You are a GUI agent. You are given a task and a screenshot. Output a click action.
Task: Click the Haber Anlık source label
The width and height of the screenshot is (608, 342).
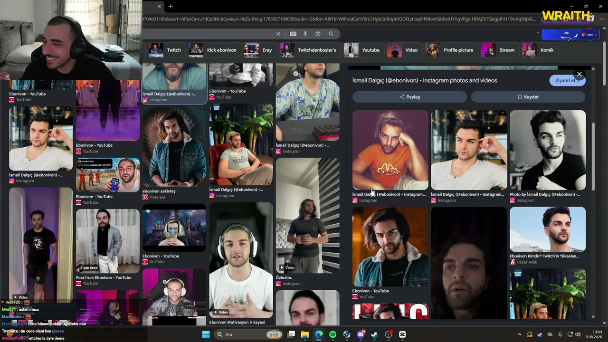pyautogui.click(x=527, y=262)
